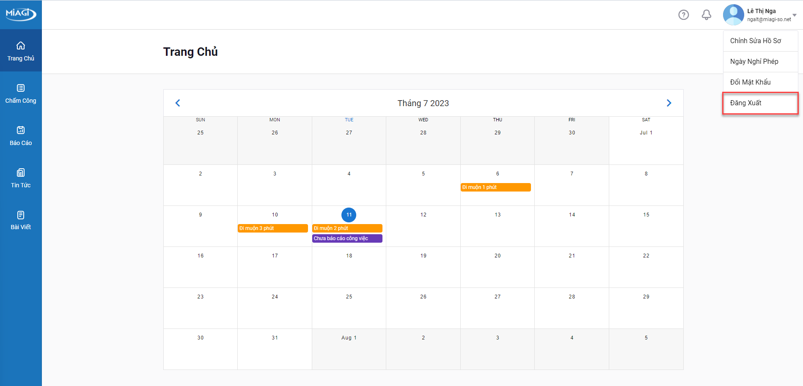Open the 'Đi muộn 1 phút' event

[495, 187]
